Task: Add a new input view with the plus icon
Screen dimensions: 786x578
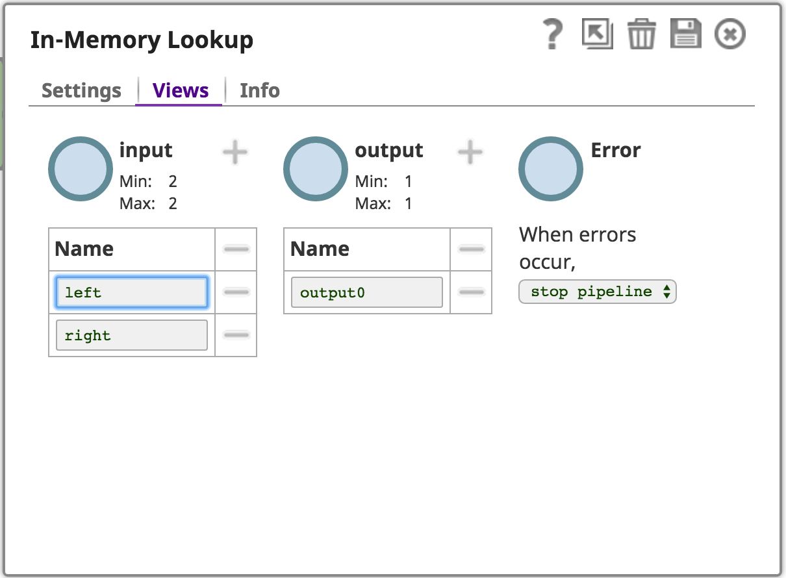Action: click(235, 152)
